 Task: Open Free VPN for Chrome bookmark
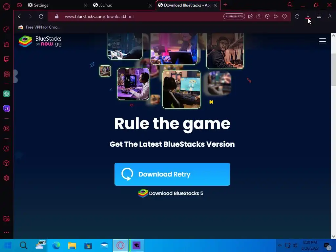coord(39,27)
